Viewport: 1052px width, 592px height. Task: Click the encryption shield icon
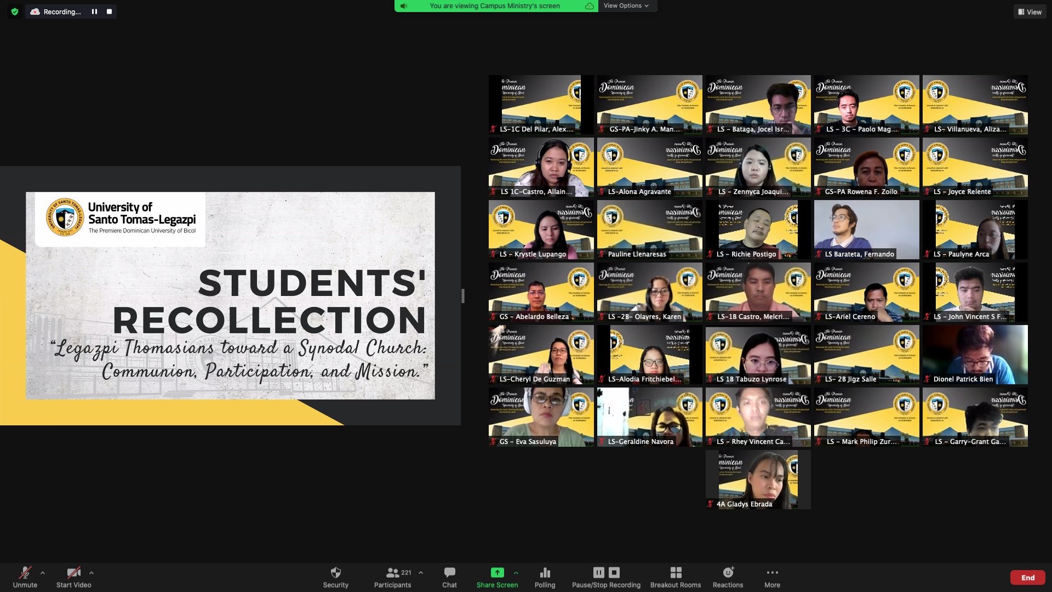point(15,12)
